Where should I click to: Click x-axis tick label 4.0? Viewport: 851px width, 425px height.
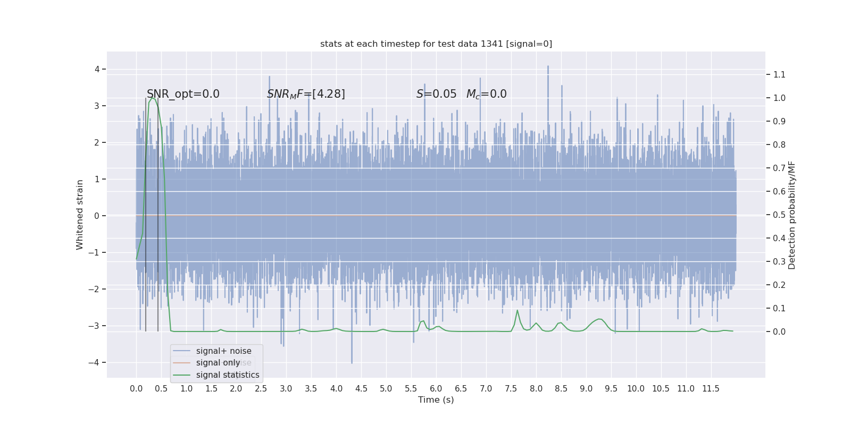[336, 389]
